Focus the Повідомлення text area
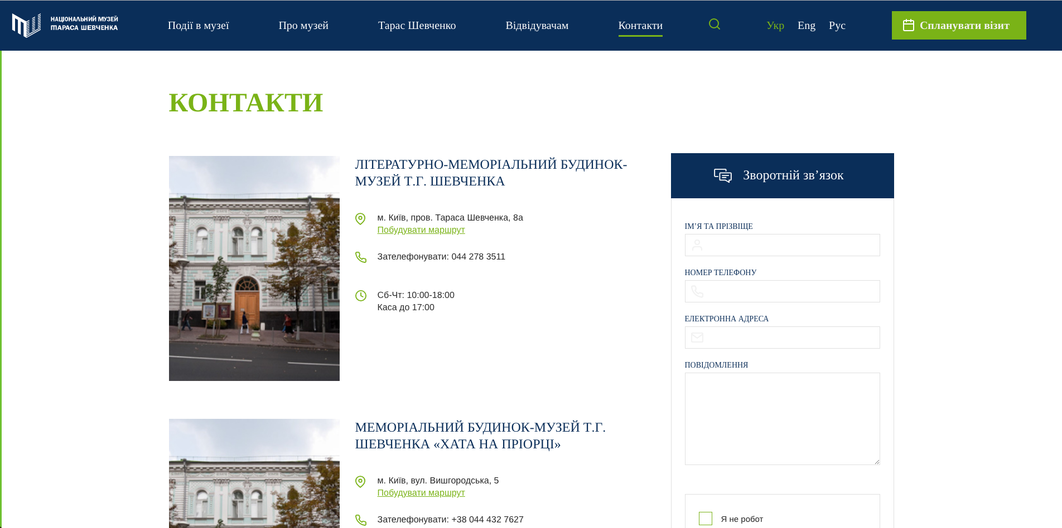The height and width of the screenshot is (528, 1062). pyautogui.click(x=783, y=419)
